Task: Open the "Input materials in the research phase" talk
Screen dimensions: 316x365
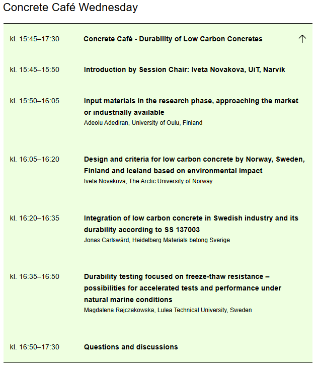Action: [191, 106]
